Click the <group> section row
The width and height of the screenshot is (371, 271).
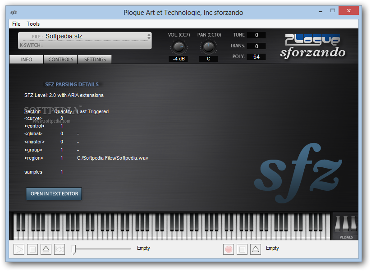tap(51, 150)
